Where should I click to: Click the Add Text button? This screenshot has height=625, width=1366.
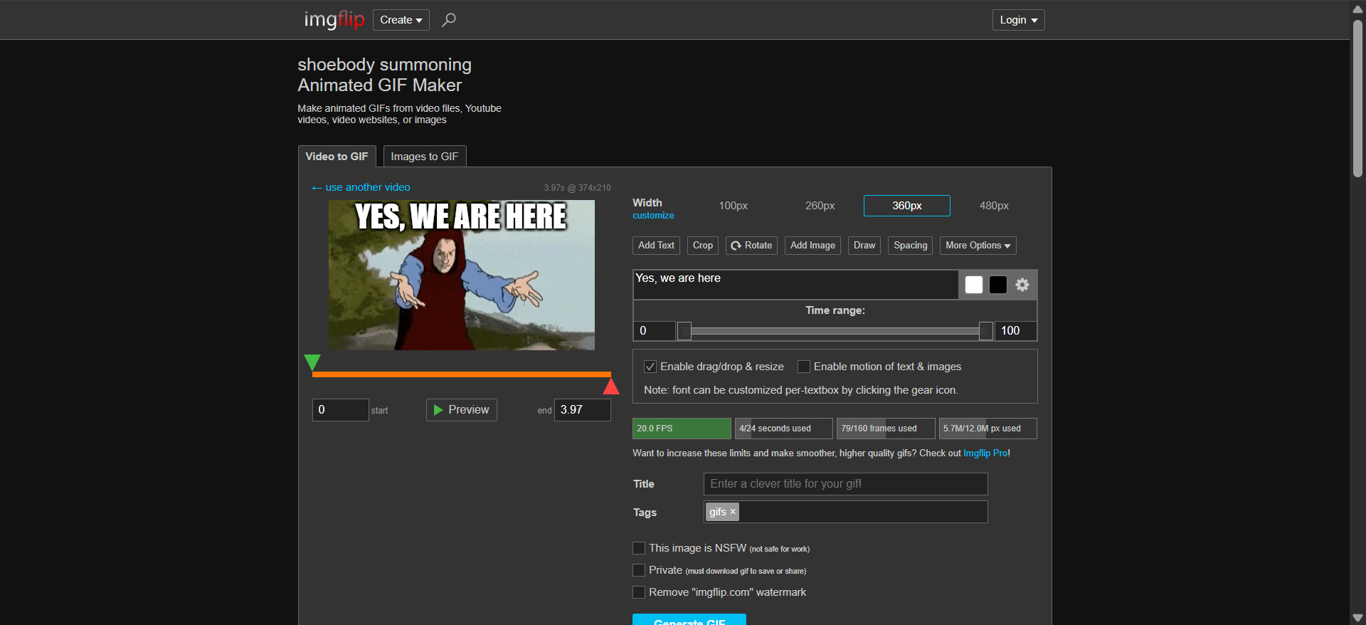tap(656, 246)
